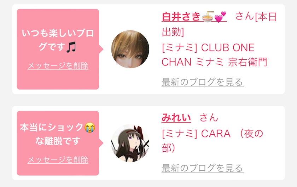Image resolution: width=297 pixels, height=187 pixels.
Task: Select the 本当にショックな離脱です message text
Action: 57,134
